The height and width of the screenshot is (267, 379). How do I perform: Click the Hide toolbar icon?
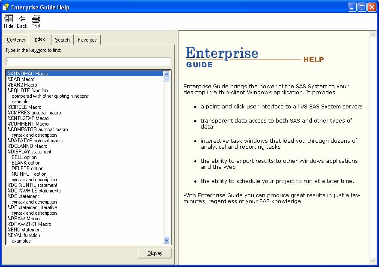point(9,21)
